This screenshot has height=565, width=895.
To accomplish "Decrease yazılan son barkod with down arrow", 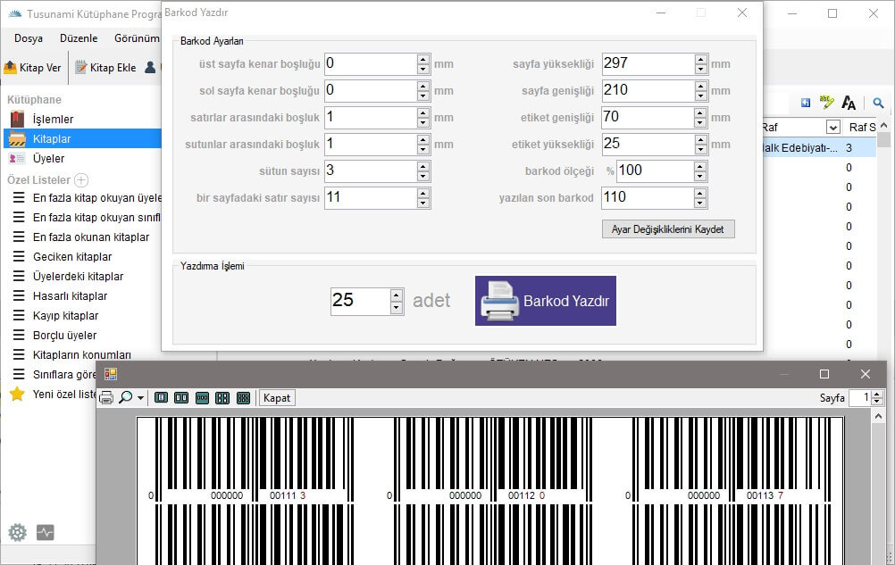I will click(701, 203).
